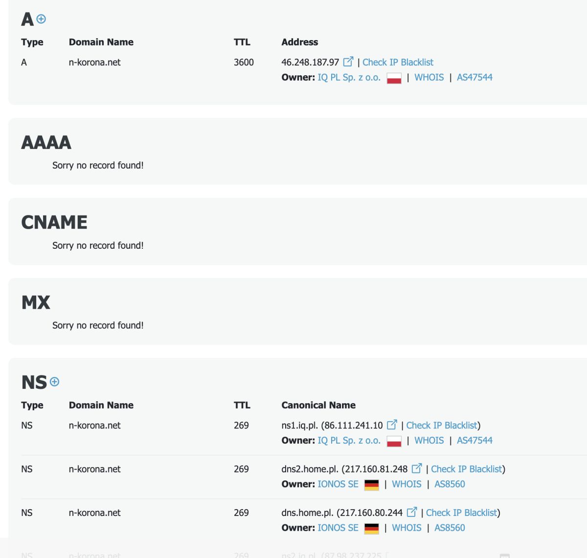Check IP Blacklist for 46.248.187.97

398,62
